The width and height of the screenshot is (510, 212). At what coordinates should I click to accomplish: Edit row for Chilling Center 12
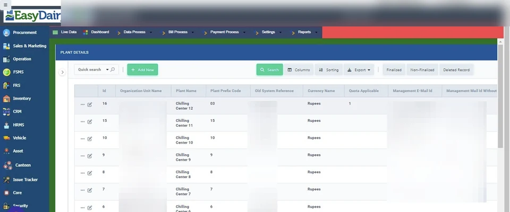pyautogui.click(x=90, y=104)
